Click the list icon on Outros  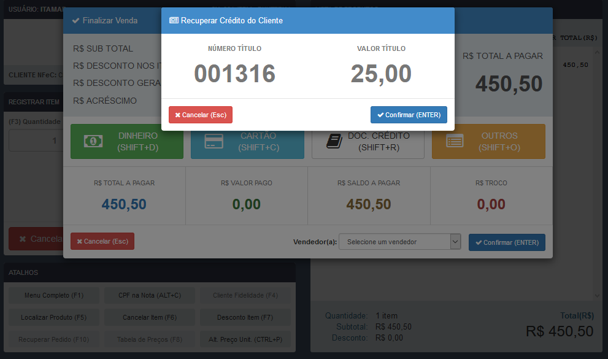455,141
